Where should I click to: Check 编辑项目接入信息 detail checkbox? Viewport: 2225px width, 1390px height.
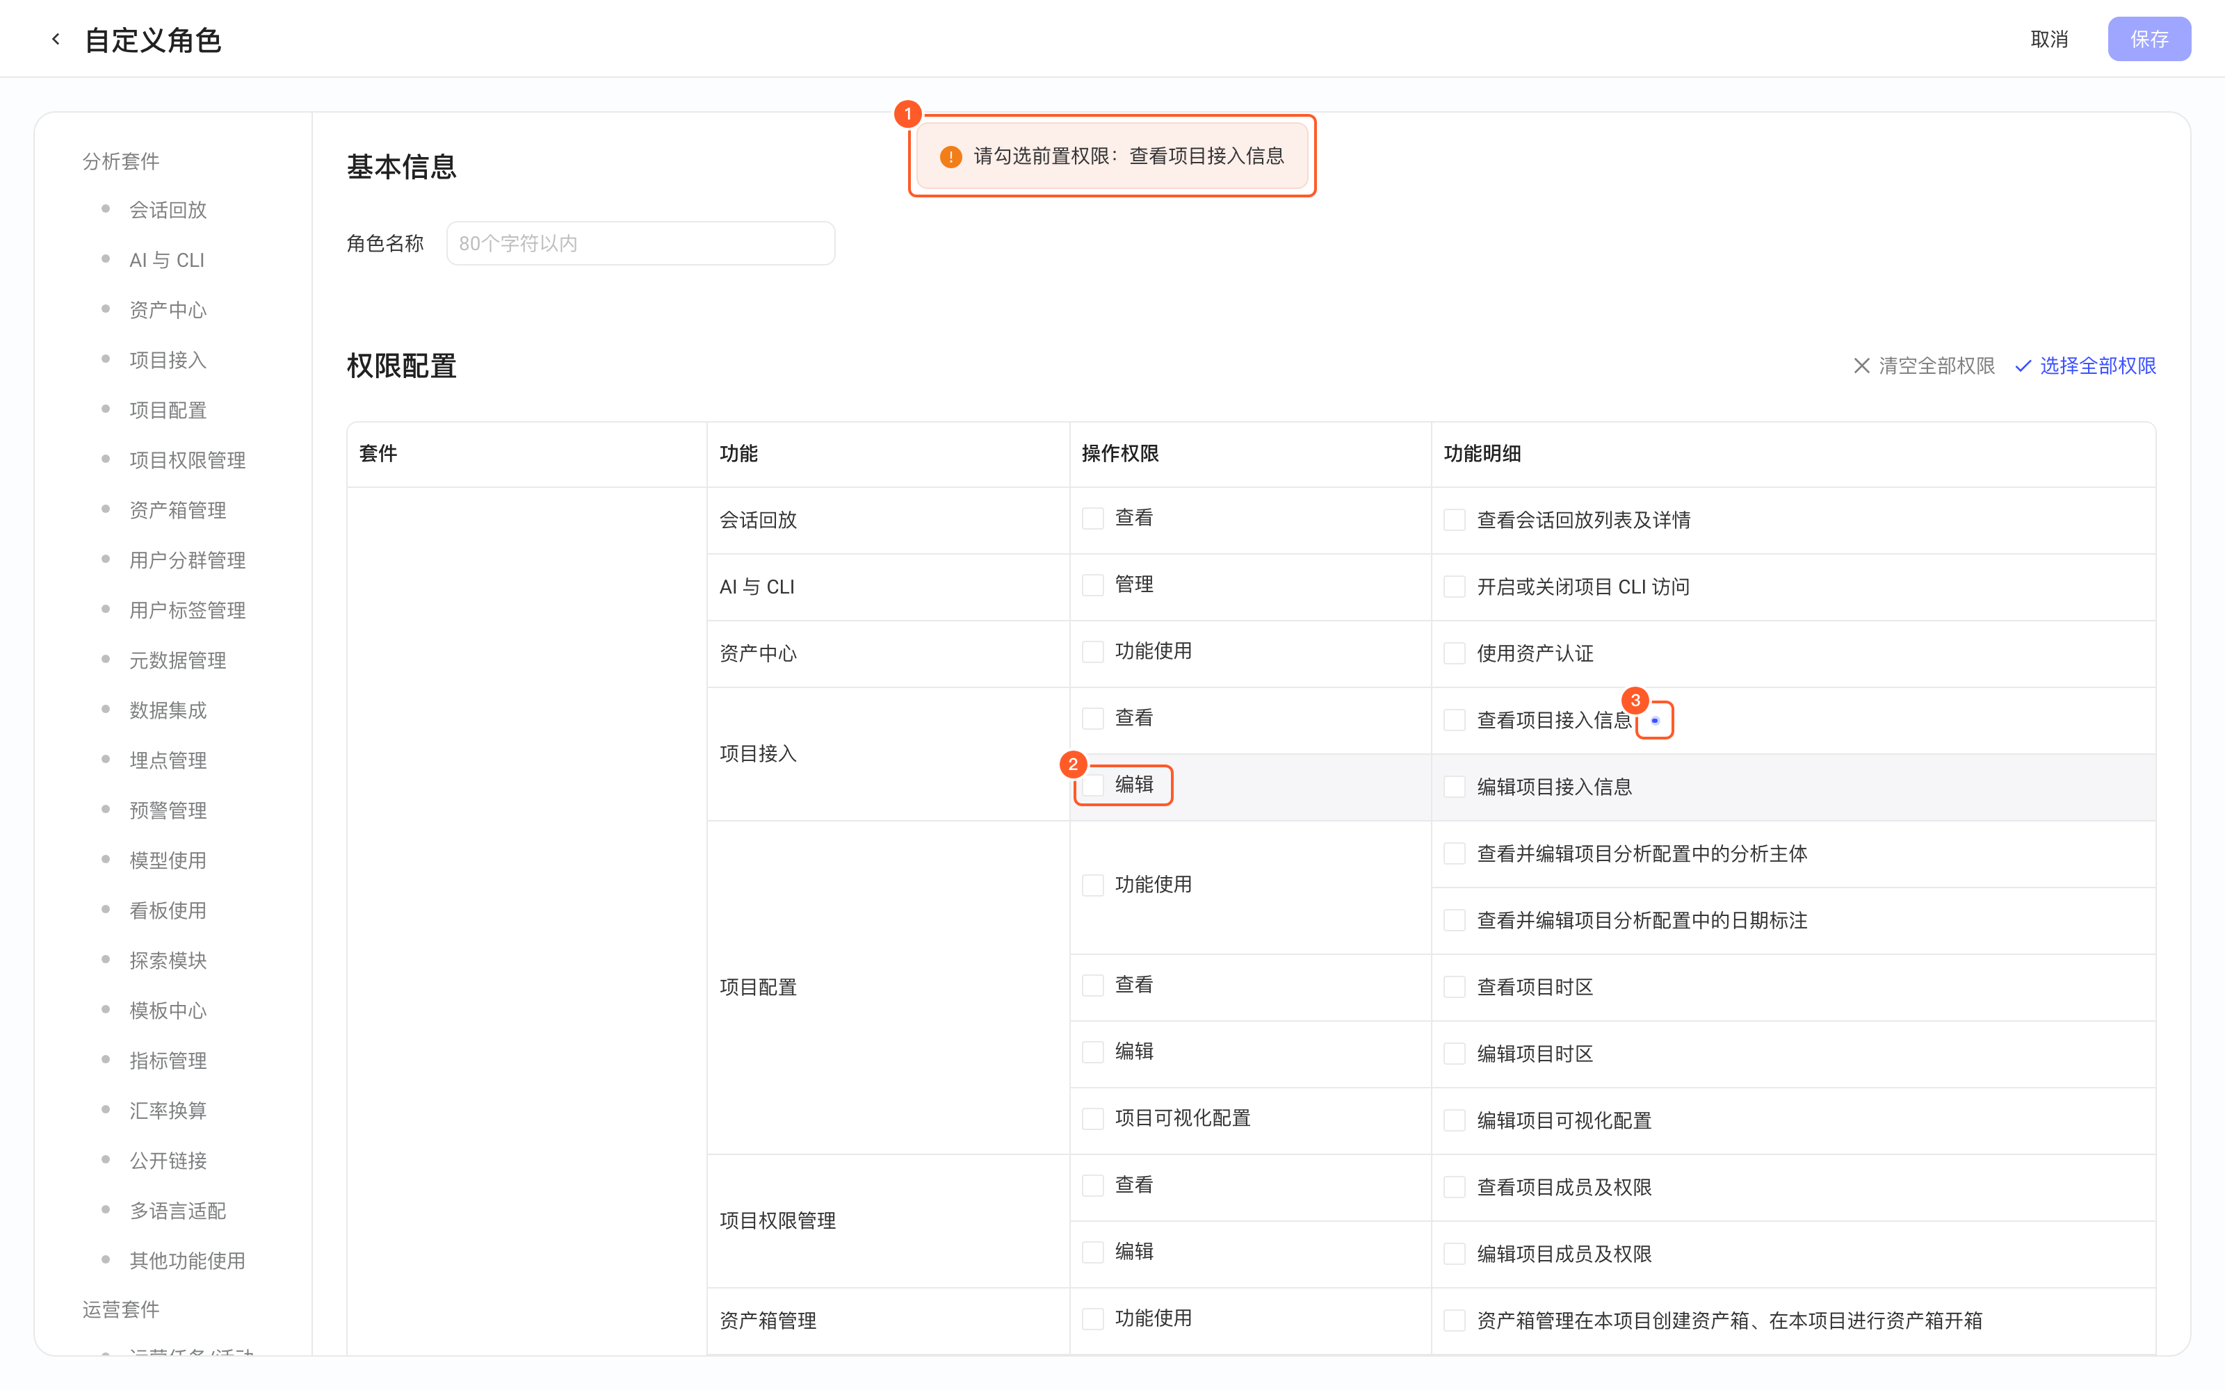1455,787
